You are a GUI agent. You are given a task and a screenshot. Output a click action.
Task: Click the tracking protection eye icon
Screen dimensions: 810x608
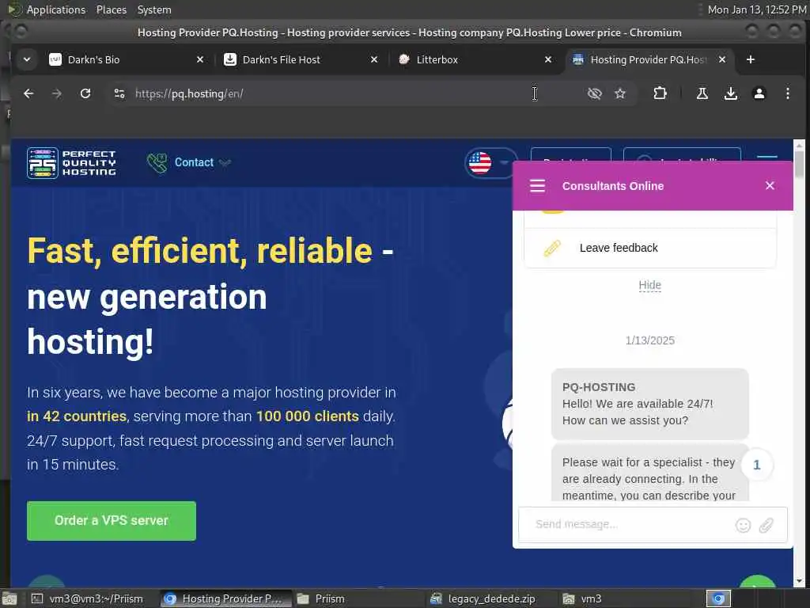(x=595, y=93)
